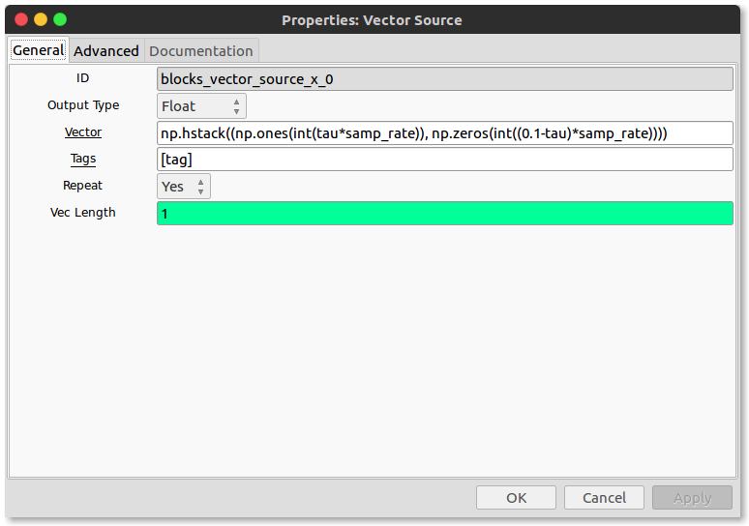Click the underlined Vector label
Image resolution: width=749 pixels, height=526 pixels.
(x=83, y=132)
